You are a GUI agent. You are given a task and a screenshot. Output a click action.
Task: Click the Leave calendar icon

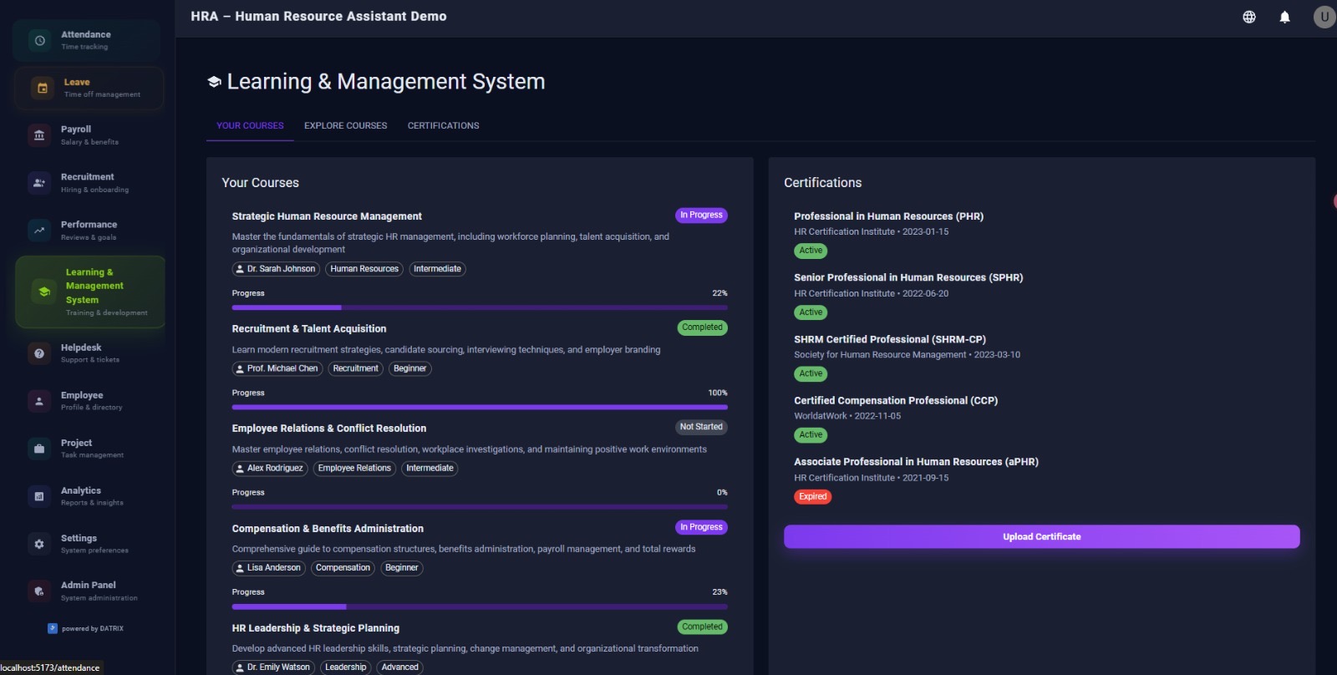click(x=43, y=88)
